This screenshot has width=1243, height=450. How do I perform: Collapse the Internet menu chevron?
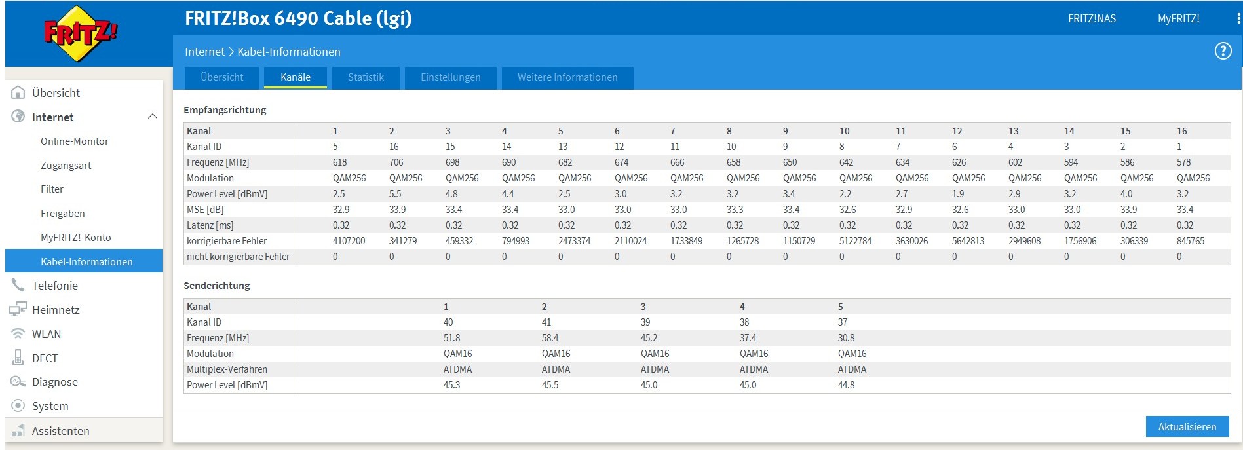(153, 117)
